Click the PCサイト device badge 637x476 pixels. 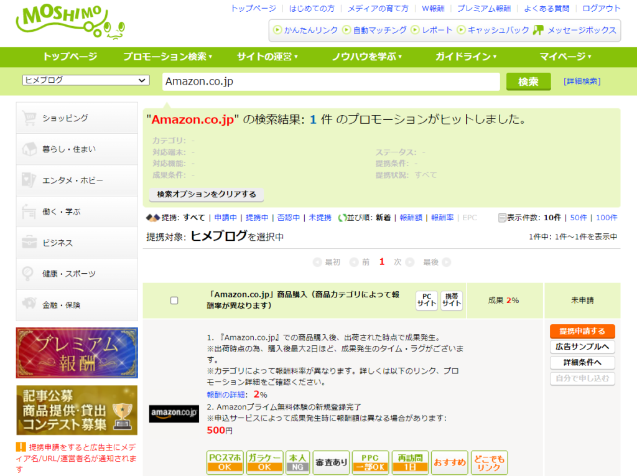(427, 301)
